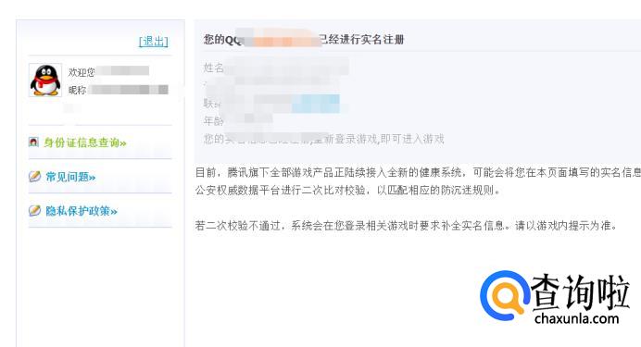Click the 目前，腾讯旗下全部游戏产品 paragraph
The width and height of the screenshot is (641, 347).
click(418, 181)
